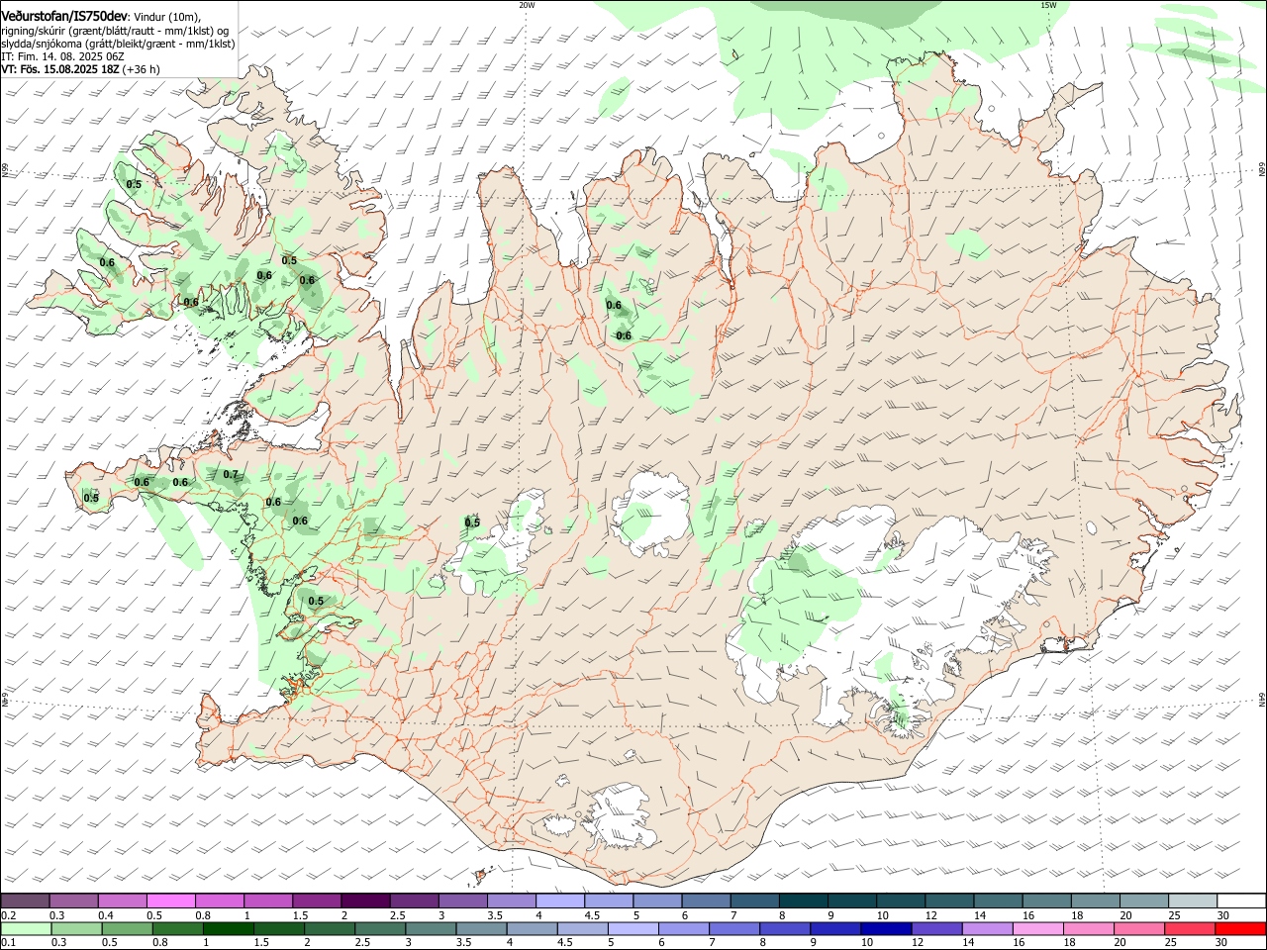Select the light pink swatch labeled 16 in bottom row
1267x950 pixels.
click(1038, 929)
